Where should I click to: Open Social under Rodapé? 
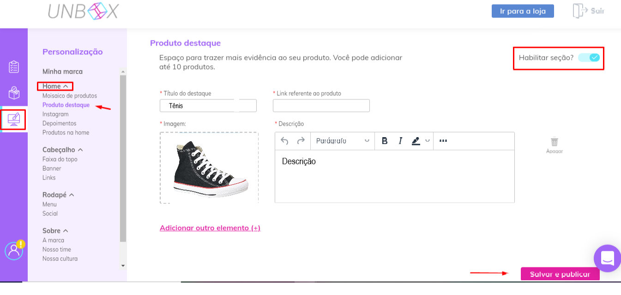click(x=50, y=214)
